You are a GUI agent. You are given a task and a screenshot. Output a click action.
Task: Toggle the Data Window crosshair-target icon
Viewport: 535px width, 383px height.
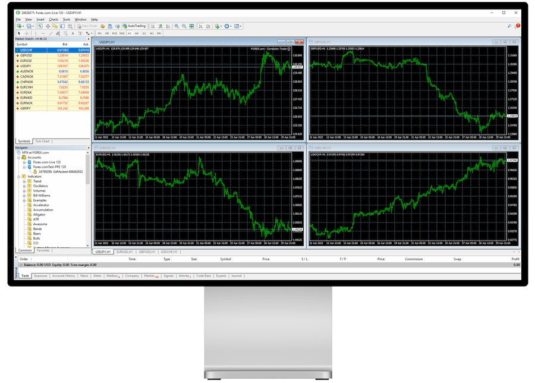[48, 26]
